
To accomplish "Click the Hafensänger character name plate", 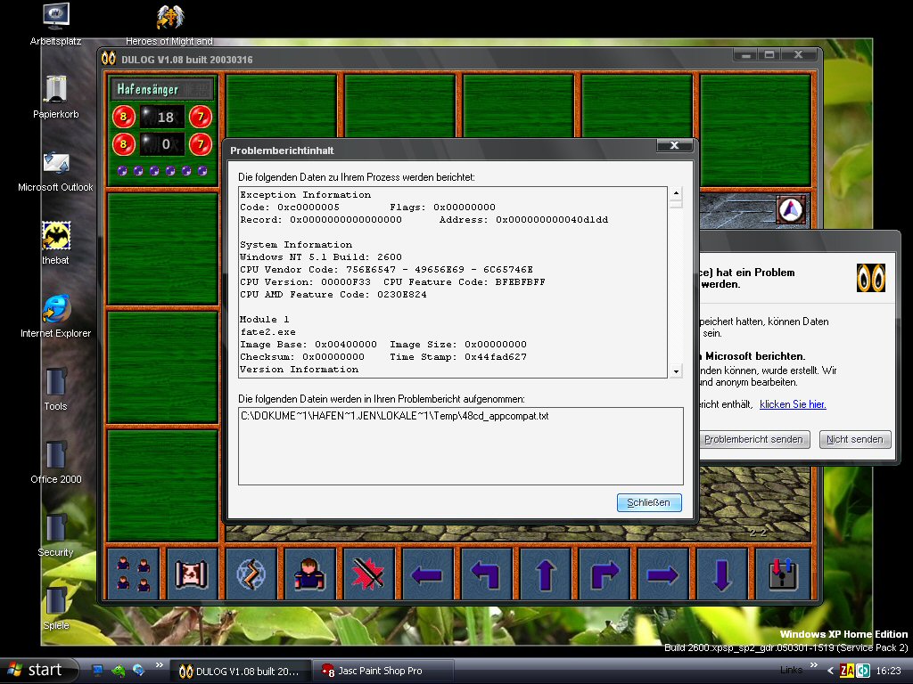I will click(162, 89).
